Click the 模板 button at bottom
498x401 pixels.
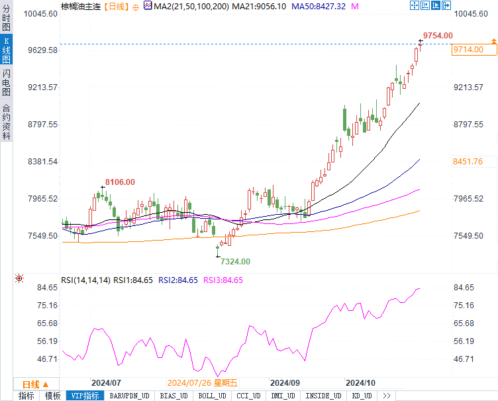point(53,396)
